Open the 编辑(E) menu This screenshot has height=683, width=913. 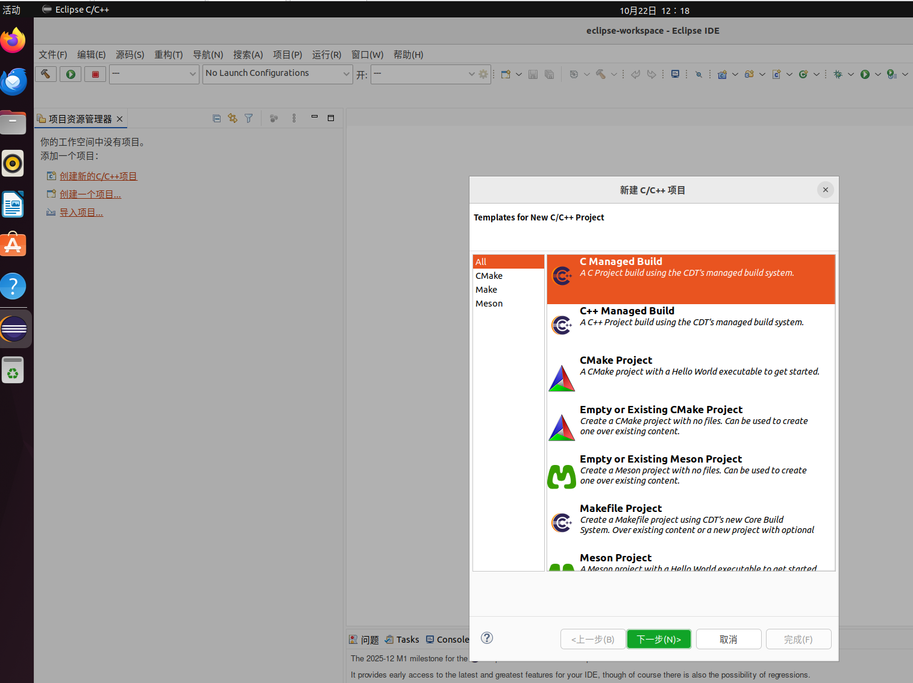click(x=92, y=55)
